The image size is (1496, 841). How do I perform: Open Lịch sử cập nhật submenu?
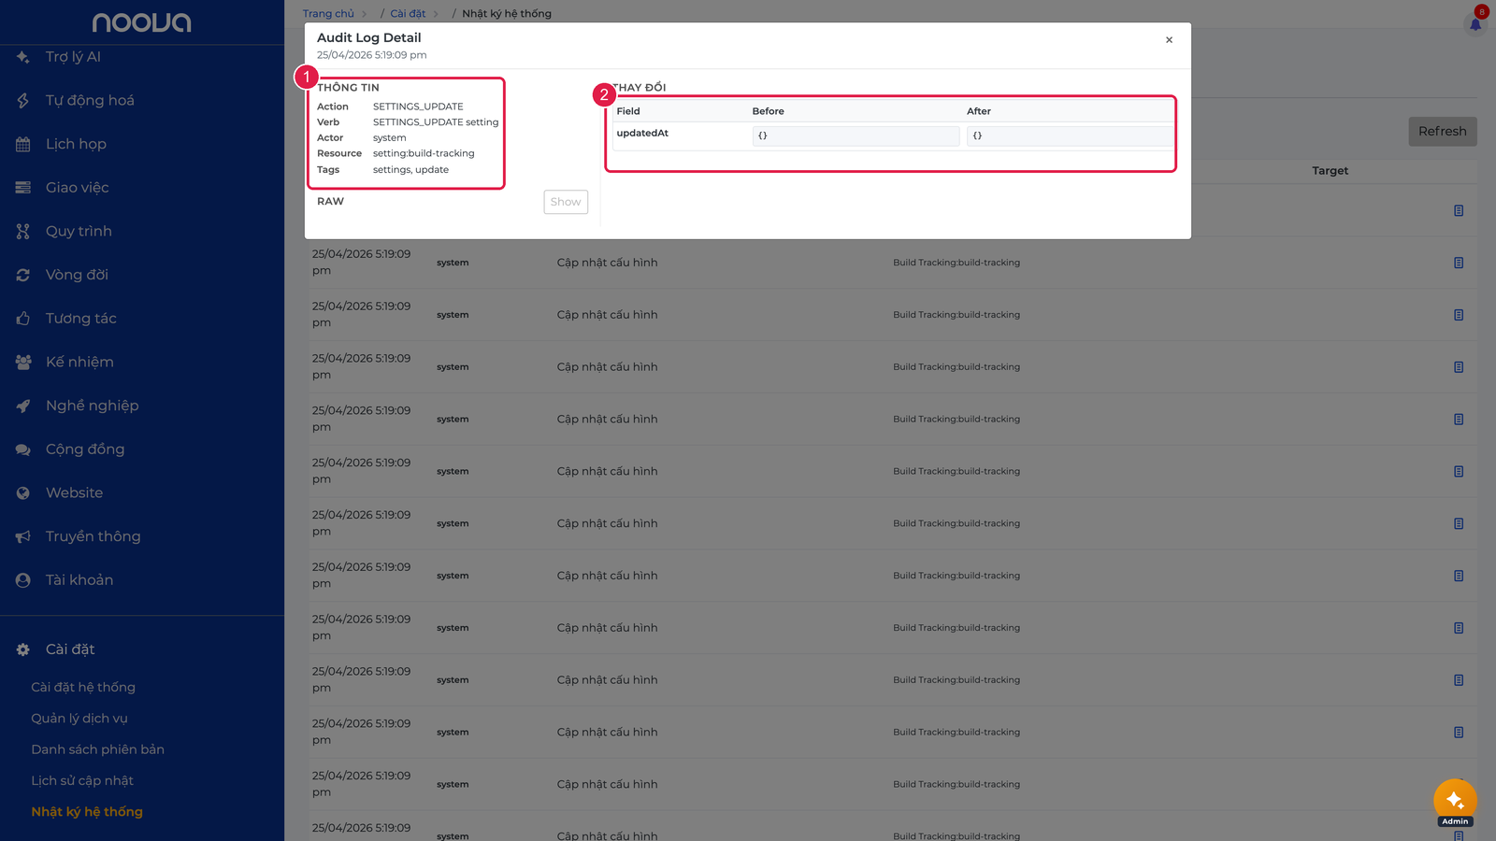tap(82, 781)
